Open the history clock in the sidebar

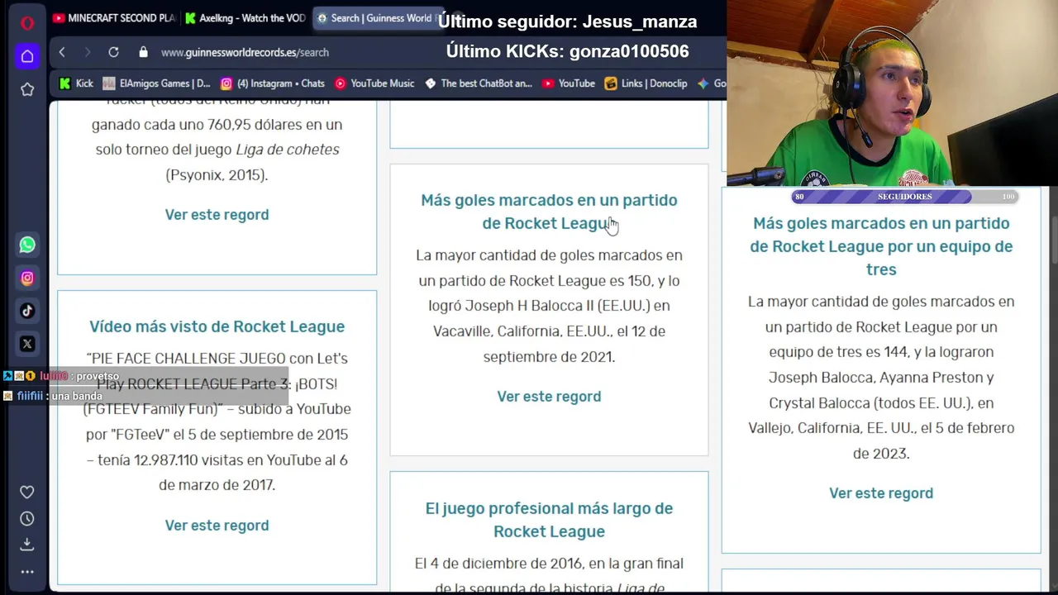click(27, 518)
